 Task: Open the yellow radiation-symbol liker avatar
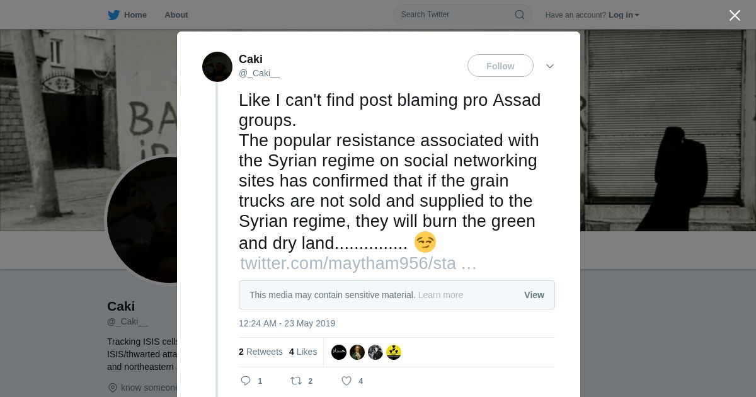tap(394, 352)
